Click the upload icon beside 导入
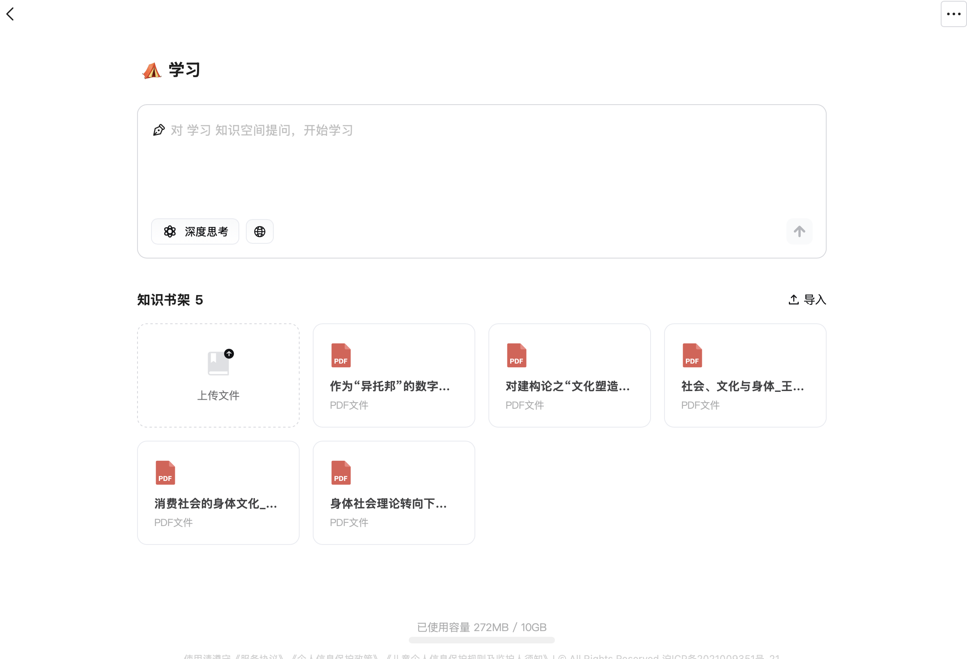This screenshot has width=967, height=659. [x=793, y=299]
